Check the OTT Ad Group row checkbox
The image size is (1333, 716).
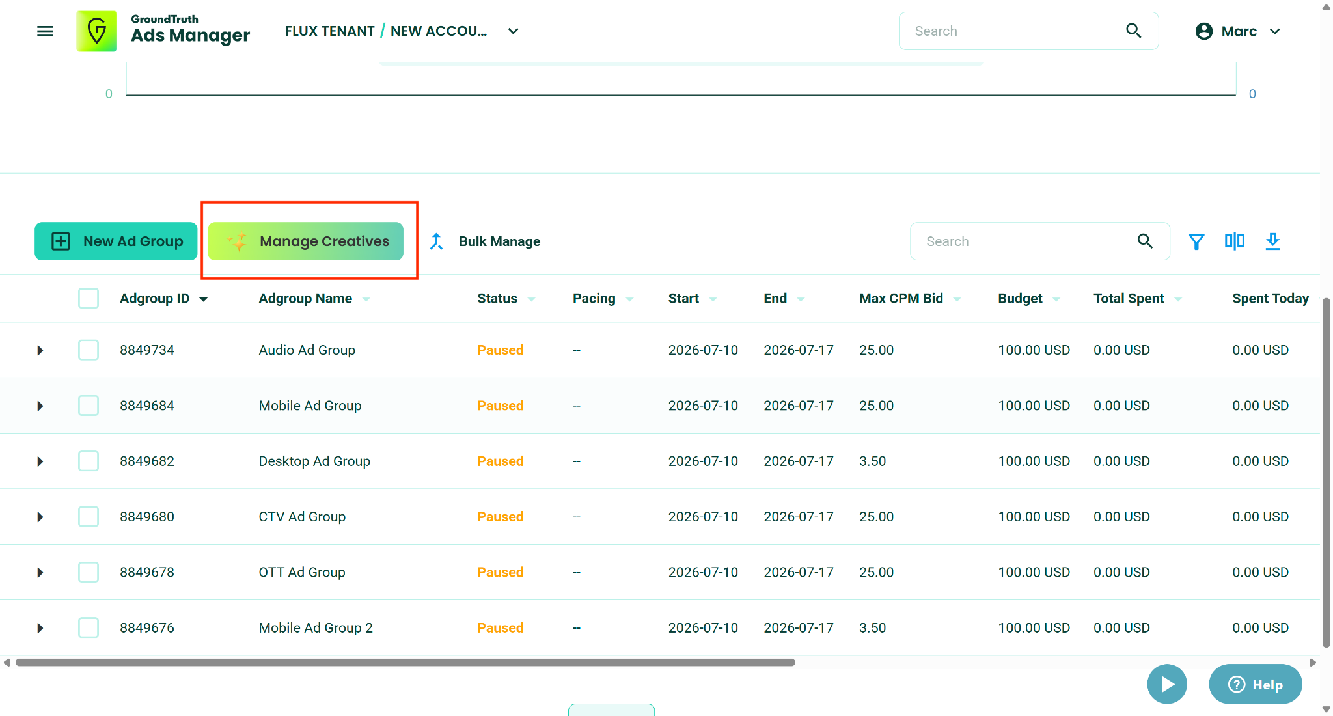pos(89,572)
